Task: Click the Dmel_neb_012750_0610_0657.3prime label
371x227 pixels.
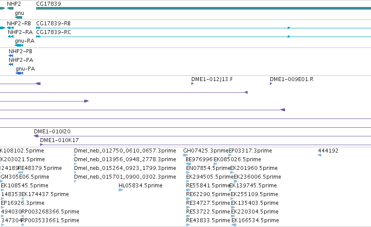Action: tap(125, 151)
